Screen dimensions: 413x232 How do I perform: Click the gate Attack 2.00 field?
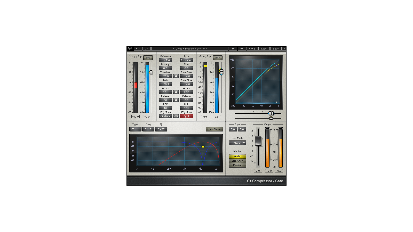pos(186,92)
